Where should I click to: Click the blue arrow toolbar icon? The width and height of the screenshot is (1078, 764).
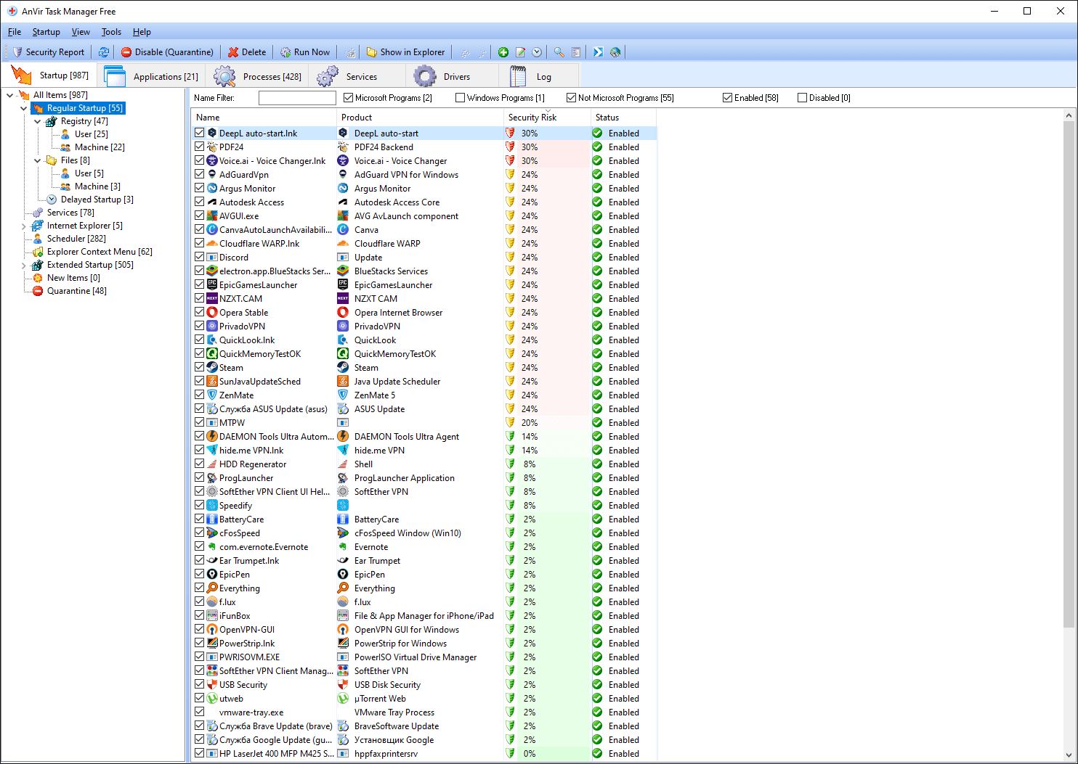598,52
